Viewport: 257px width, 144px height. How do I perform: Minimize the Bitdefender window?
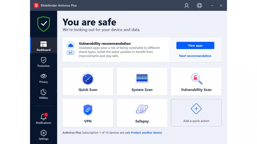[212, 5]
